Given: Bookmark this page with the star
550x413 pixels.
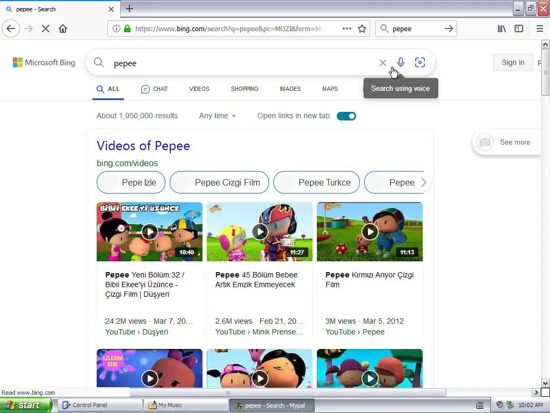Looking at the screenshot, I should (362, 29).
